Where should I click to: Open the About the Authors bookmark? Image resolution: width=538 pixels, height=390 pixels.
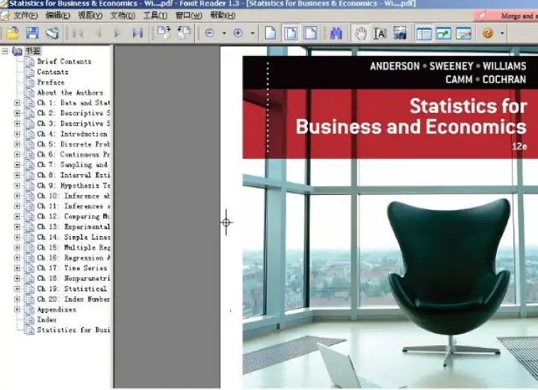click(70, 93)
